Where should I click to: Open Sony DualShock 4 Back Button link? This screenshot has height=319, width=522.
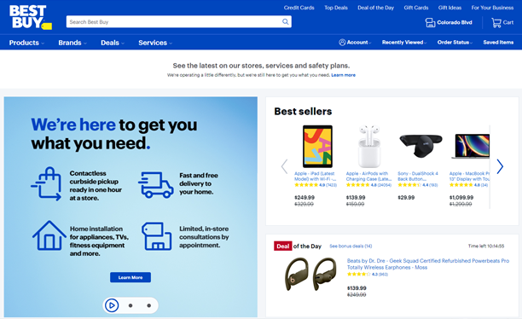coord(418,177)
